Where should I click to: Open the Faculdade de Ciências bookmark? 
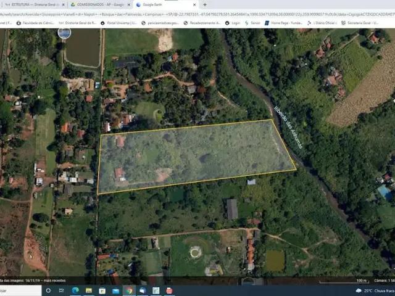35,23
